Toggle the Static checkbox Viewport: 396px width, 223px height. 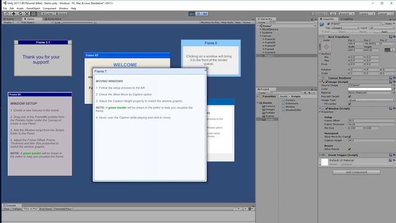[383, 24]
